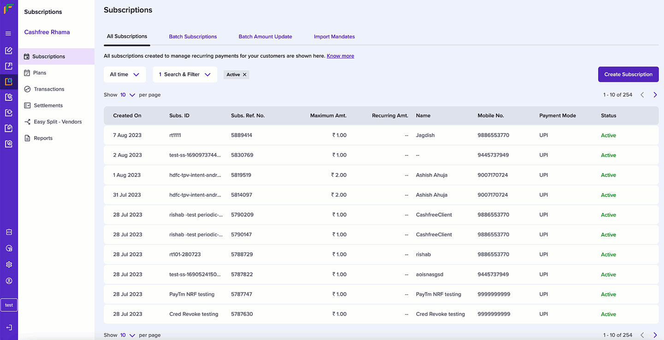The image size is (664, 340).
Task: Switch to the Batch Subscriptions tab
Action: click(193, 37)
